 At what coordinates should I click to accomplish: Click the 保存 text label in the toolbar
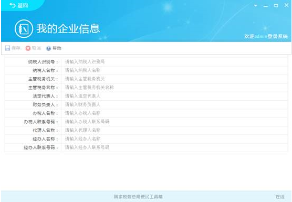(x=16, y=48)
